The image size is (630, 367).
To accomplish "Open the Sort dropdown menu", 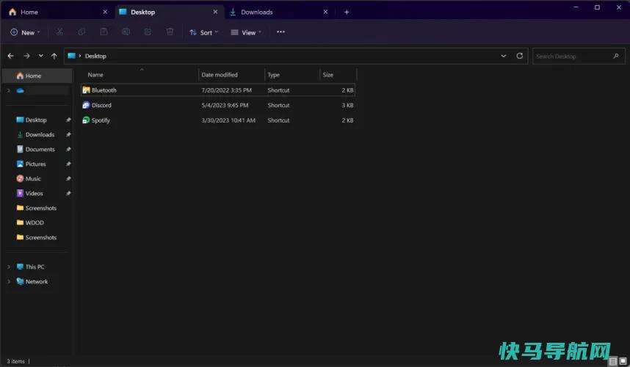I will click(203, 32).
